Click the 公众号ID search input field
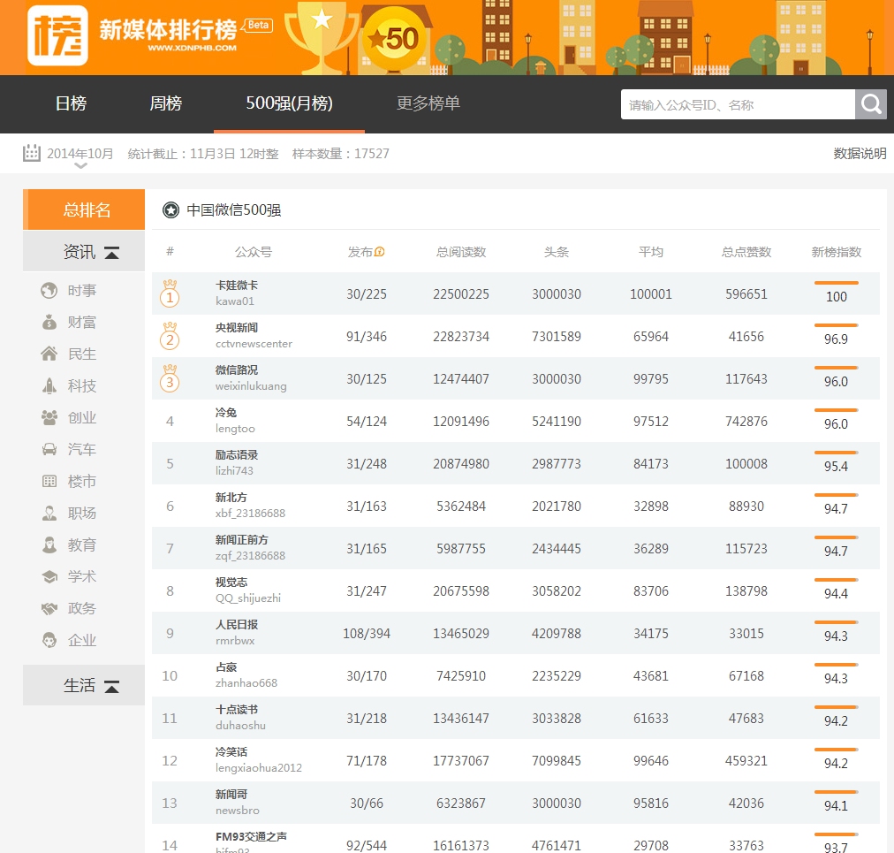The height and width of the screenshot is (853, 894). 738,104
